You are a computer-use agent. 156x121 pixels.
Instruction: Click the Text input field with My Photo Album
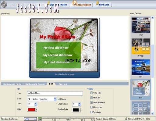tap(55, 93)
